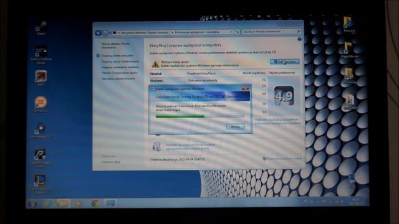Viewport: 399px width, 224px height.
Task: Click the Ostatnia aktualizacja date text
Action: coord(177,159)
